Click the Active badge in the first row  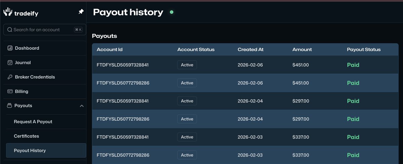click(187, 65)
